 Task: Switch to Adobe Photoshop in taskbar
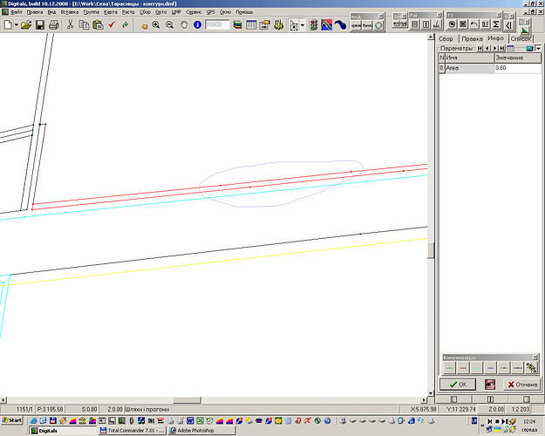[201, 431]
